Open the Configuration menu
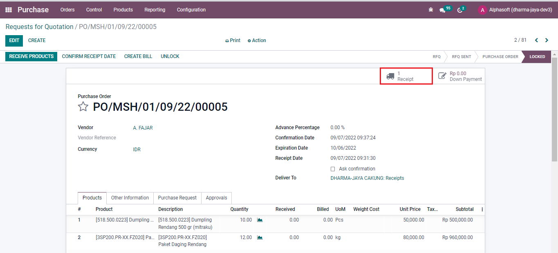Viewport: 558px width, 253px height. click(x=191, y=10)
